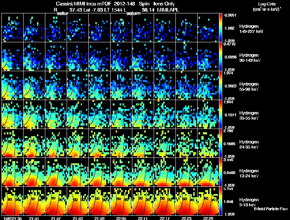Click the "B-field Particle Flow" caption

(x=271, y=209)
